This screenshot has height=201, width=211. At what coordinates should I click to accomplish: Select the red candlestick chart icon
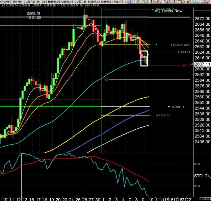pyautogui.click(x=151, y=2)
